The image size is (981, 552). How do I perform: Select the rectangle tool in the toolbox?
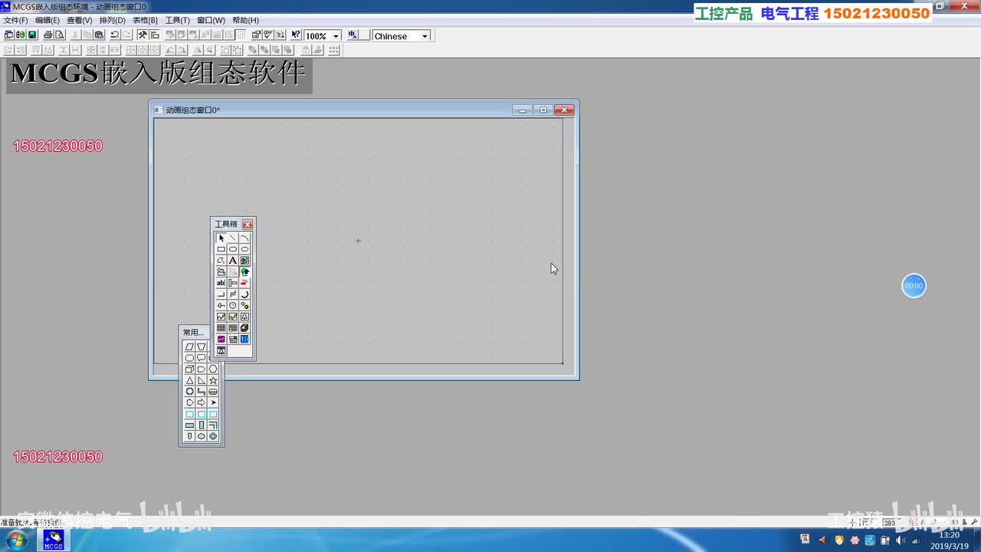tap(221, 249)
